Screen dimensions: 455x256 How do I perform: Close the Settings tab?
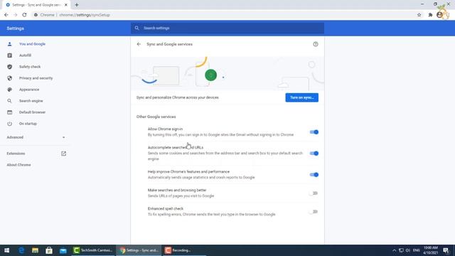click(66, 5)
